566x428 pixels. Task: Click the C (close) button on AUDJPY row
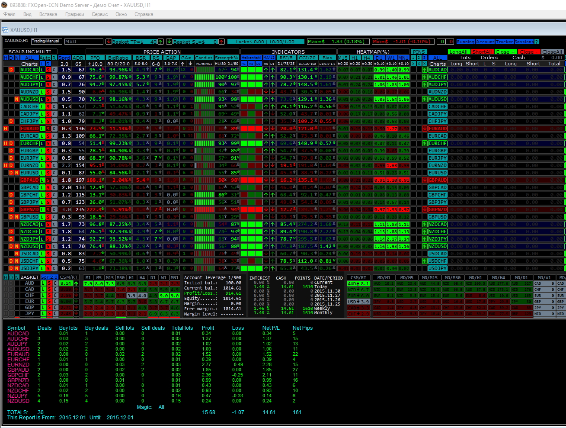54,84
